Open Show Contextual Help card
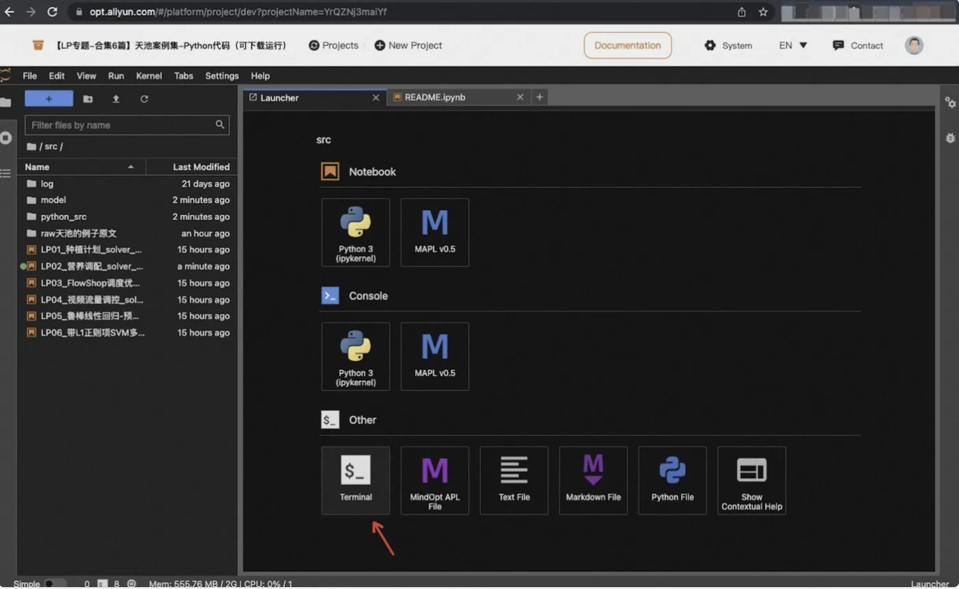Image resolution: width=959 pixels, height=589 pixels. 751,480
